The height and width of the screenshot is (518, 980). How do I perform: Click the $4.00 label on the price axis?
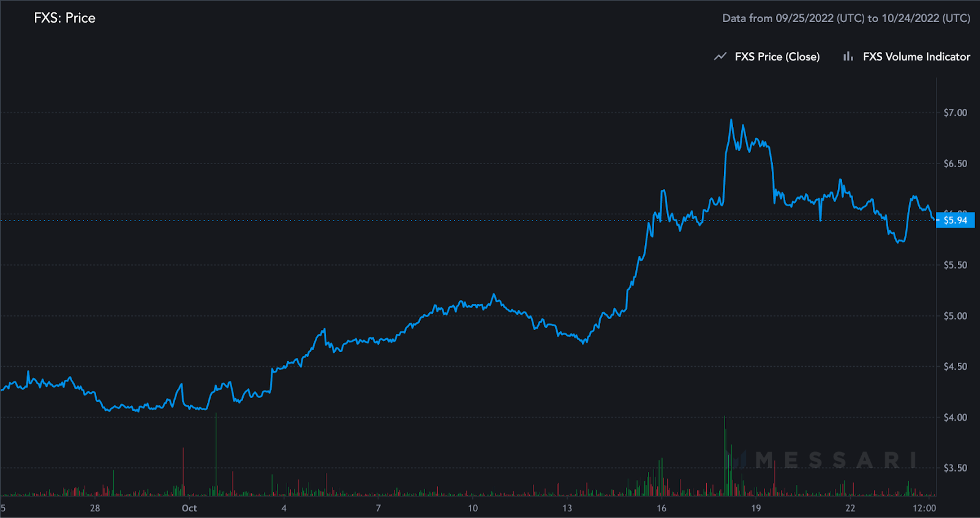coord(955,418)
